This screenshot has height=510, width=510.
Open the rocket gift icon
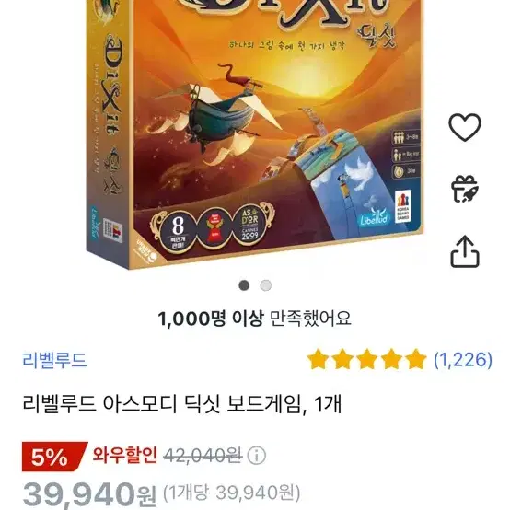[x=465, y=189]
